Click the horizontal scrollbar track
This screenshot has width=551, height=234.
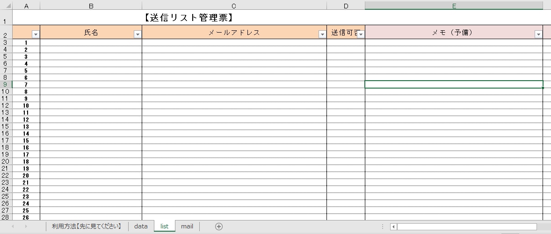click(467, 227)
